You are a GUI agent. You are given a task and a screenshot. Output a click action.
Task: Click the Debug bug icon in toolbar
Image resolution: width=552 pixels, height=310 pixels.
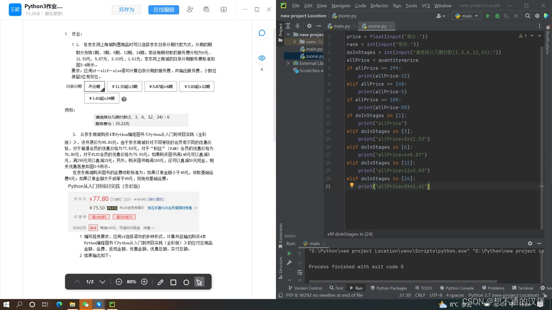click(x=497, y=16)
